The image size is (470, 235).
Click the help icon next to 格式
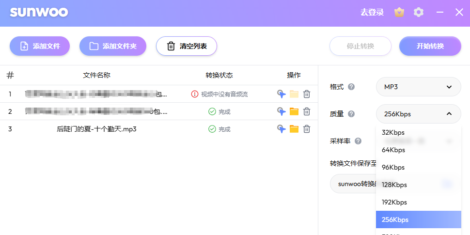[x=351, y=87]
